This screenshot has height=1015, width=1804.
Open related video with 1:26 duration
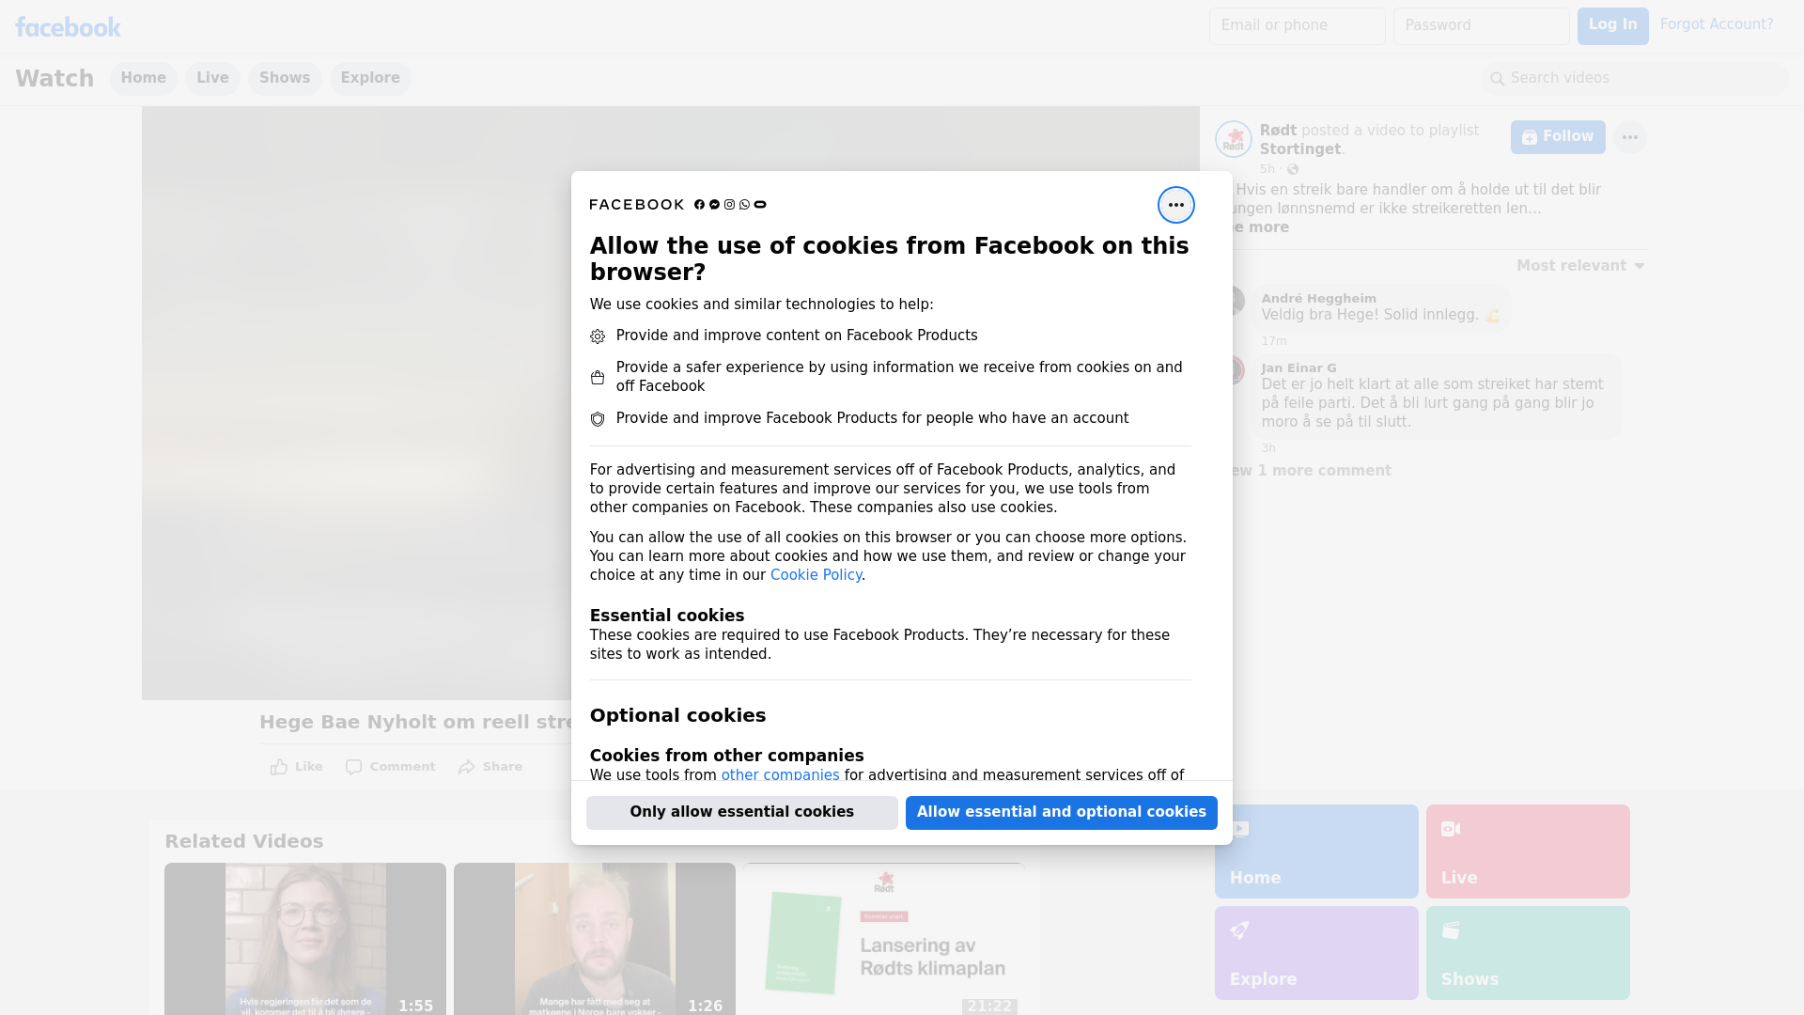click(x=595, y=939)
